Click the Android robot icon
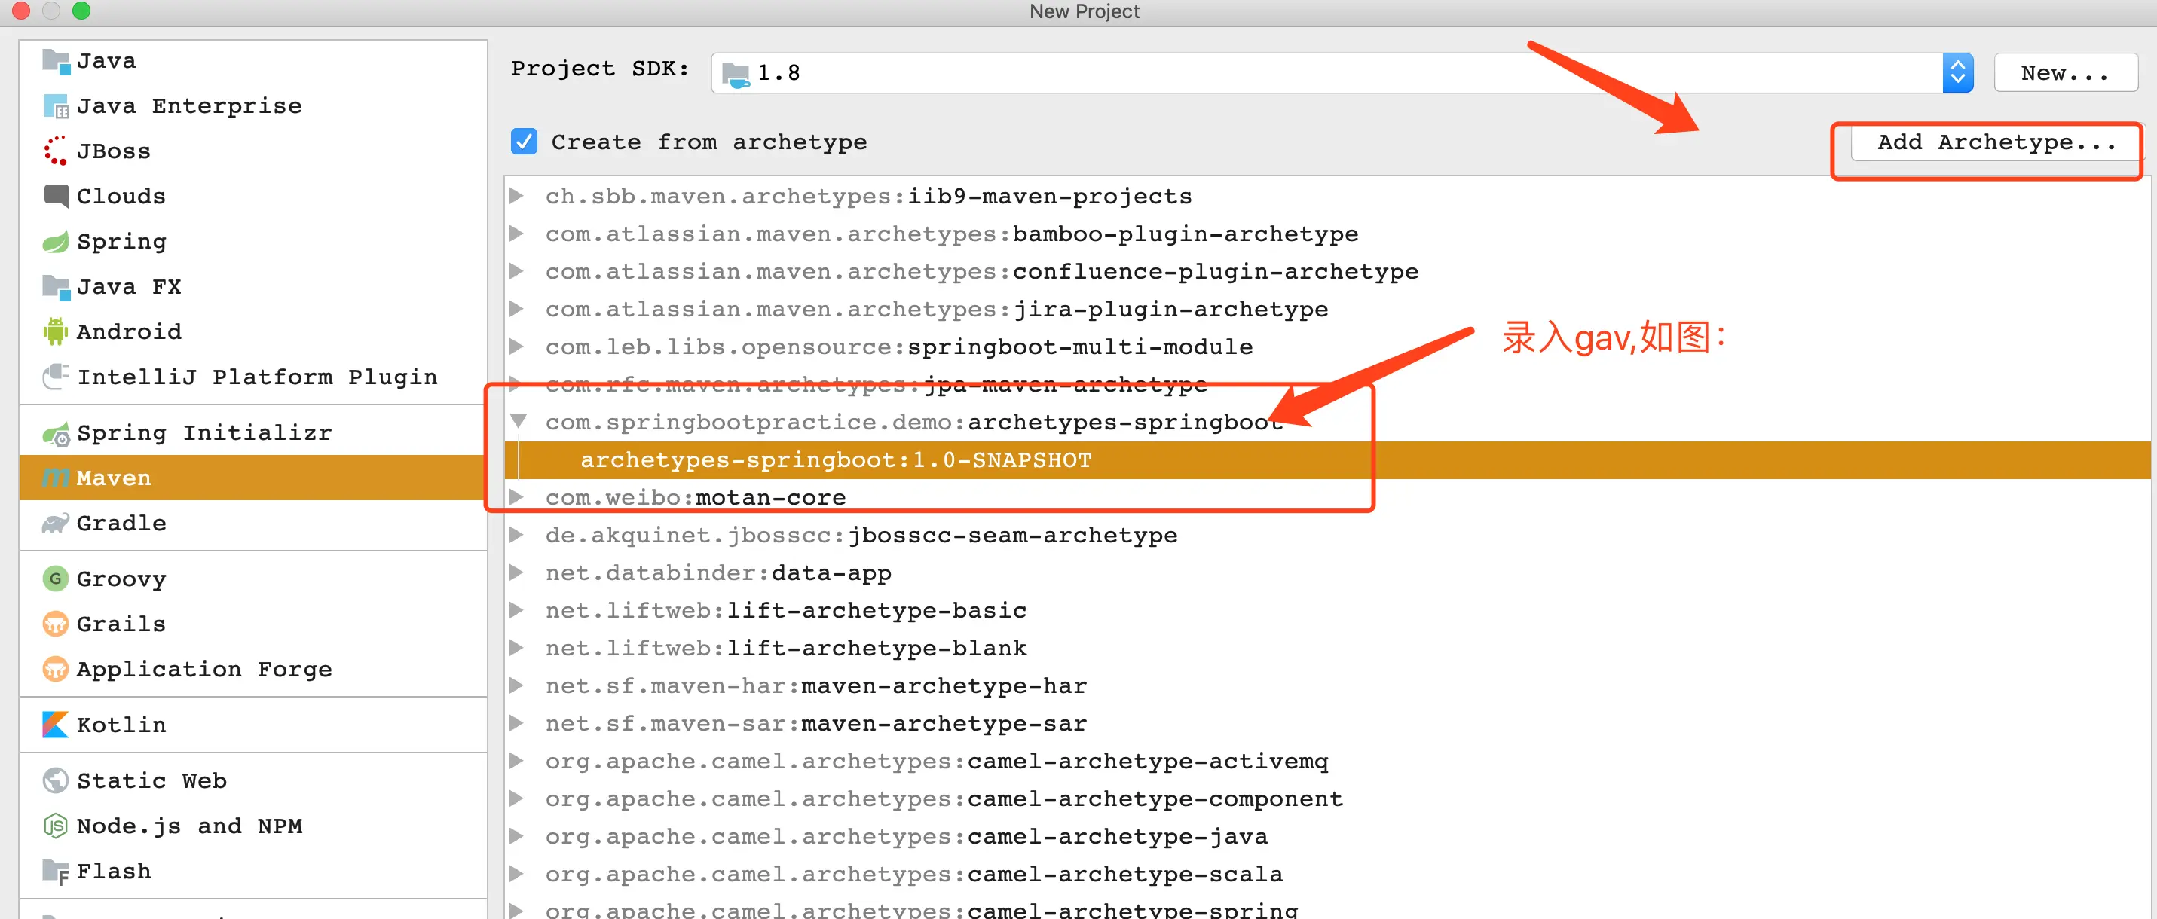Image resolution: width=2157 pixels, height=919 pixels. pyautogui.click(x=55, y=331)
